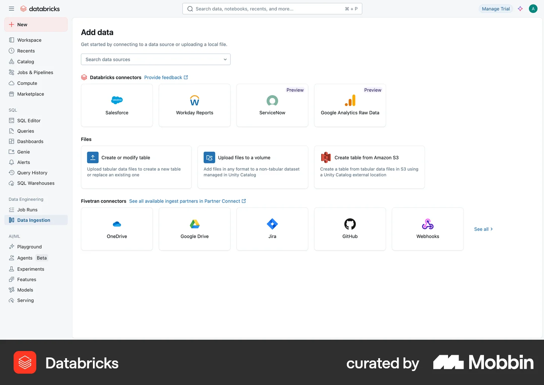Open ingest partners in Partner Connect link
This screenshot has height=385, width=544.
(x=187, y=201)
